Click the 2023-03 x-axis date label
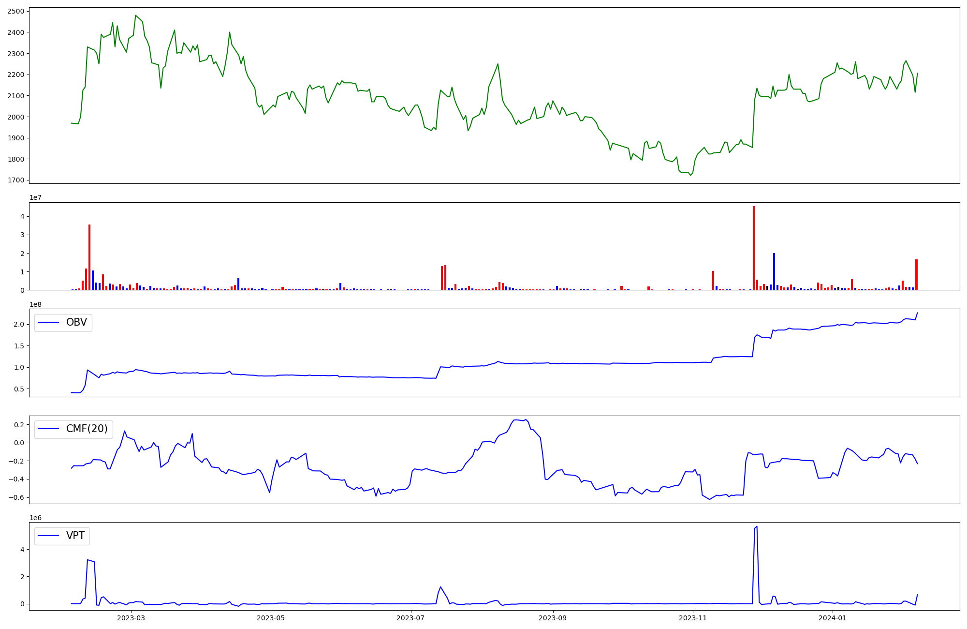 [x=131, y=618]
